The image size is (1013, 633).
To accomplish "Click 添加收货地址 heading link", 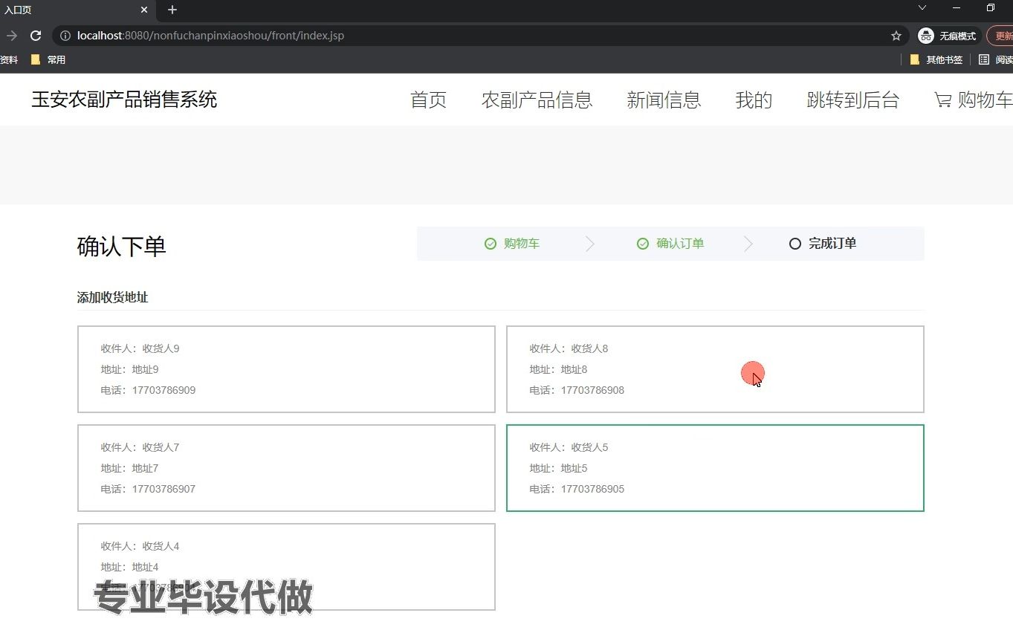I will (x=113, y=297).
